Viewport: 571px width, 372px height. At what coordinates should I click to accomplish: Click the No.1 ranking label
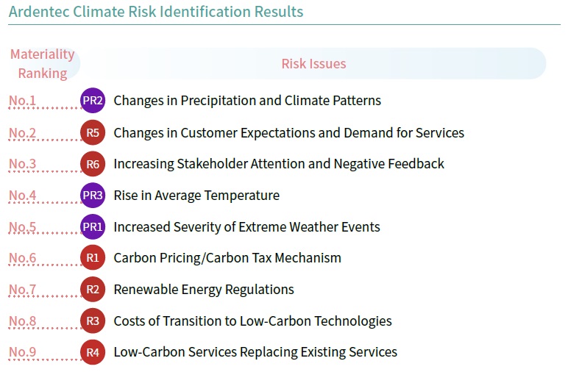(23, 101)
